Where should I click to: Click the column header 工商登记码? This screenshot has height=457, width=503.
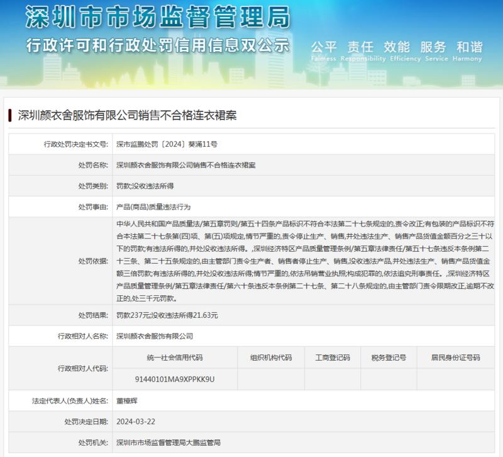pyautogui.click(x=333, y=358)
